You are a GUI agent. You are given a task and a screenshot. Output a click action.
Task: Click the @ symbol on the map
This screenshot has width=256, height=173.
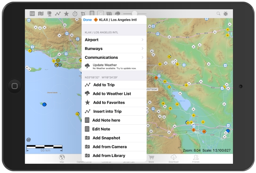click(28, 140)
